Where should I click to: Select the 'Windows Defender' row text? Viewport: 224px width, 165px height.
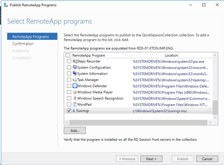pos(92,86)
